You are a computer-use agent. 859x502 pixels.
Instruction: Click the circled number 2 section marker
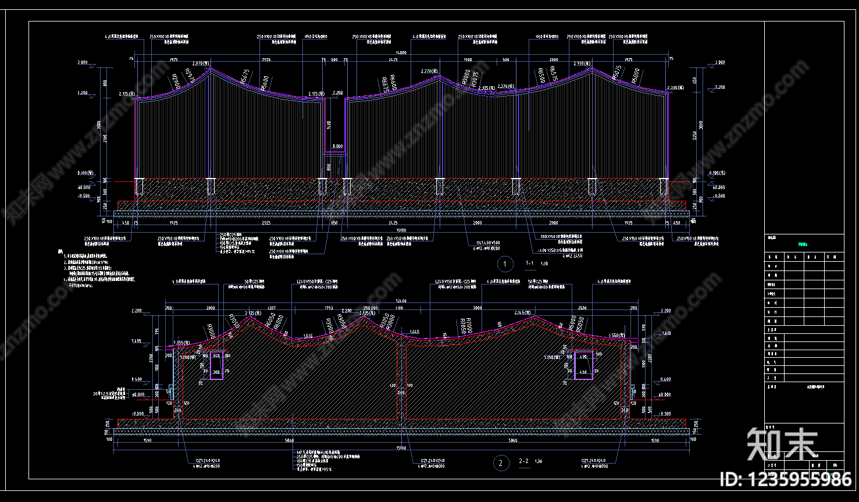pos(501,463)
